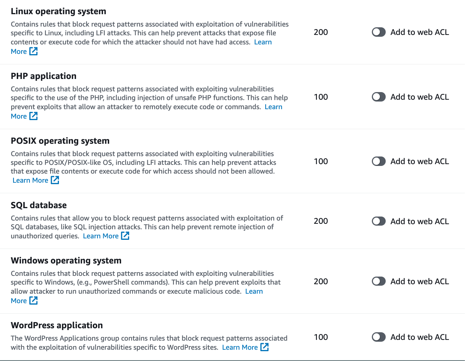The height and width of the screenshot is (361, 465).
Task: Click external link icon under SQL database
Action: coord(125,236)
